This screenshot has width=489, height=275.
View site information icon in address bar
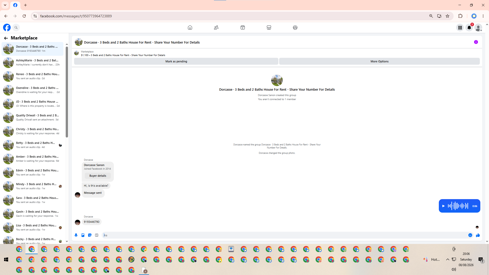[35, 16]
